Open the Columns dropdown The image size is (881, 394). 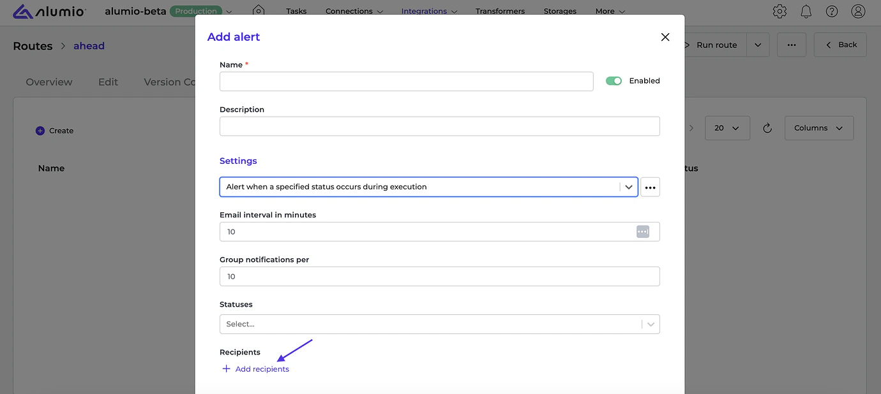click(819, 128)
